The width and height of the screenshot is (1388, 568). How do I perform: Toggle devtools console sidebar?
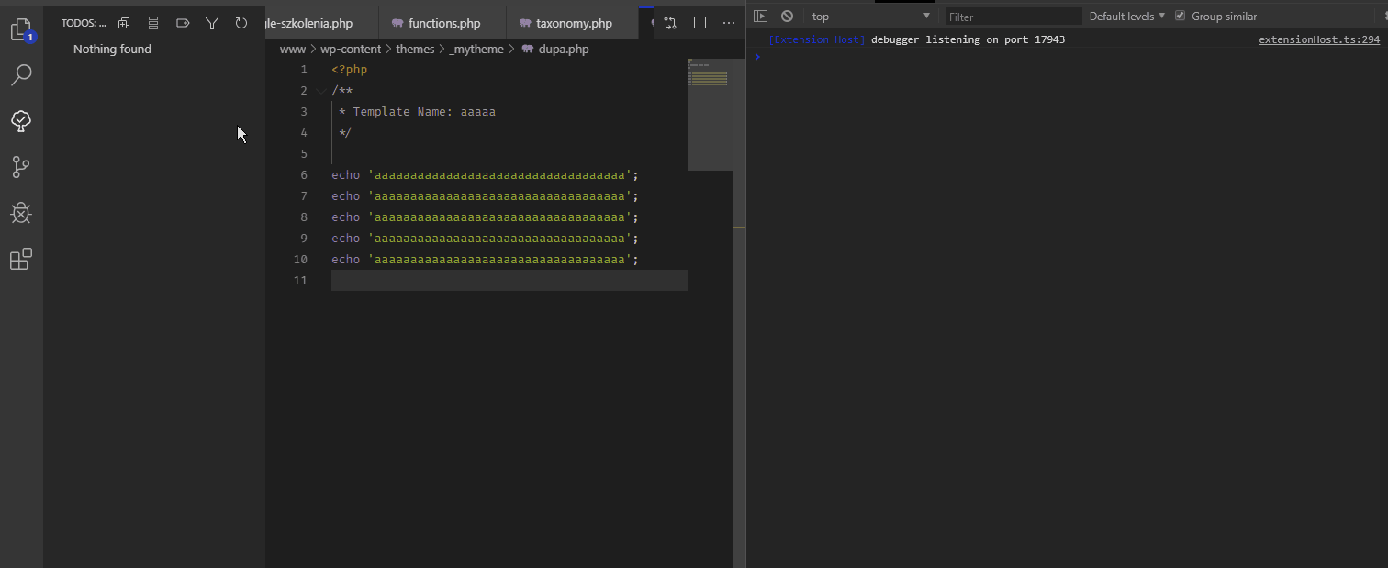[x=760, y=17]
